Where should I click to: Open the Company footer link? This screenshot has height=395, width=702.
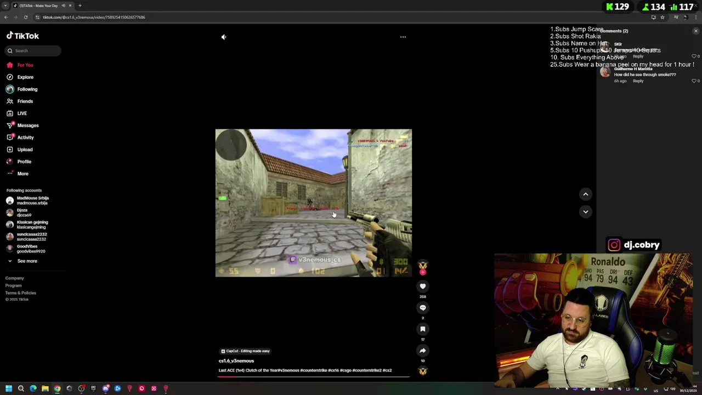tap(15, 278)
